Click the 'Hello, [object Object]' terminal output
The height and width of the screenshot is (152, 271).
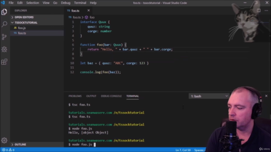pos(88,133)
